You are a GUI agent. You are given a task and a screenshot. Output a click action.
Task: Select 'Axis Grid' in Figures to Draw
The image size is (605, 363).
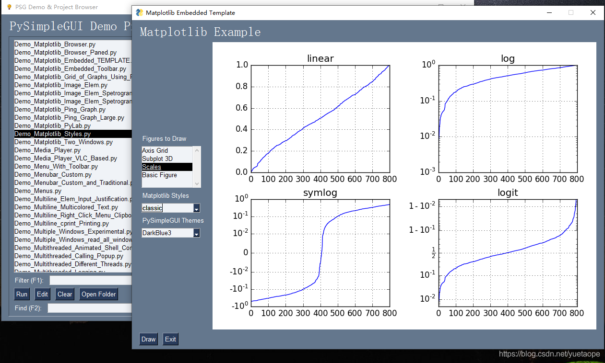167,150
